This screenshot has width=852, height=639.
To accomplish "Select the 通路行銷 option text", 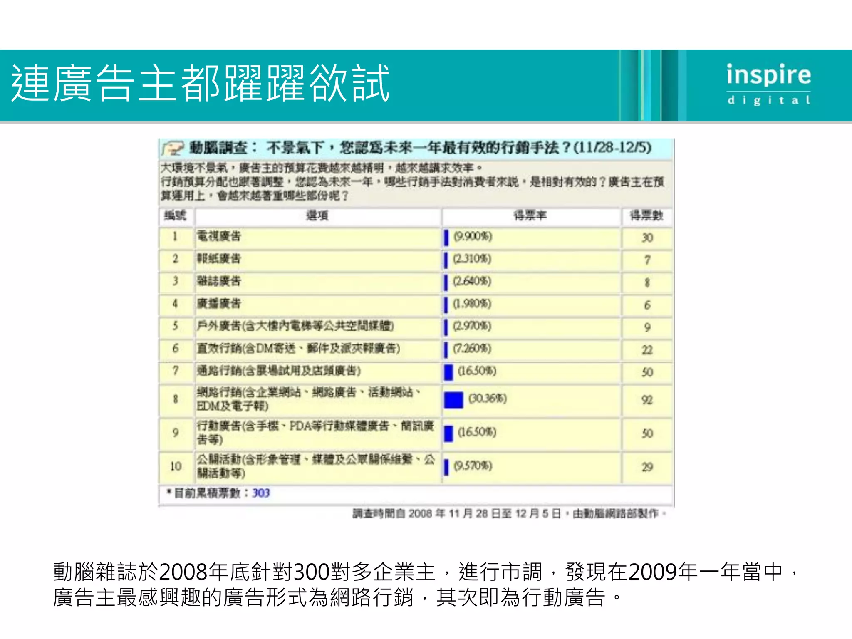I will coord(279,371).
